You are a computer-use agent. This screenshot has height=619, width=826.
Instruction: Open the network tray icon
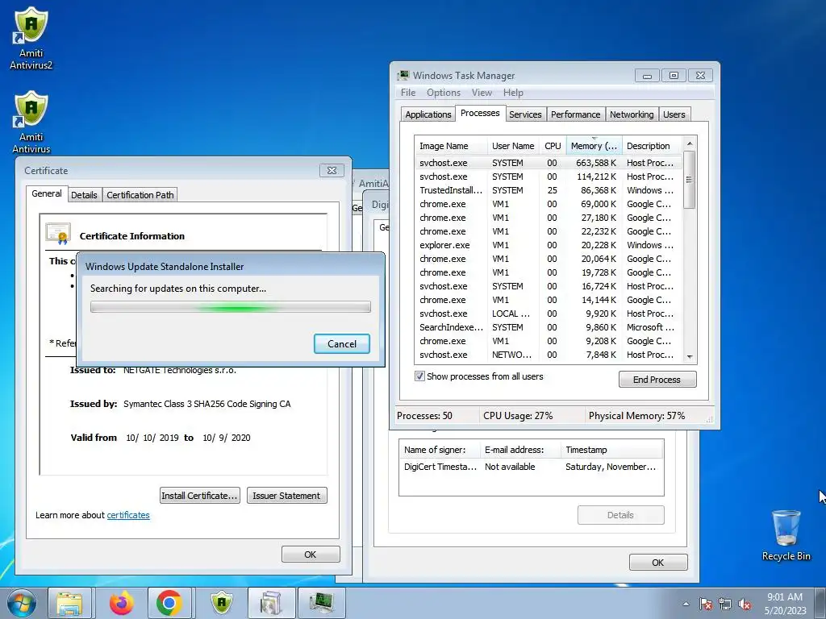click(x=725, y=604)
